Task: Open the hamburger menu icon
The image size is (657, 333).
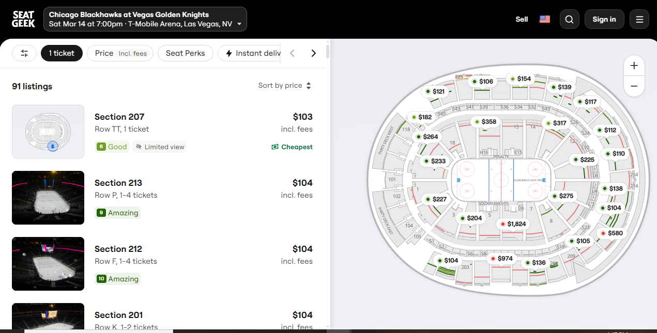Action: coord(639,19)
